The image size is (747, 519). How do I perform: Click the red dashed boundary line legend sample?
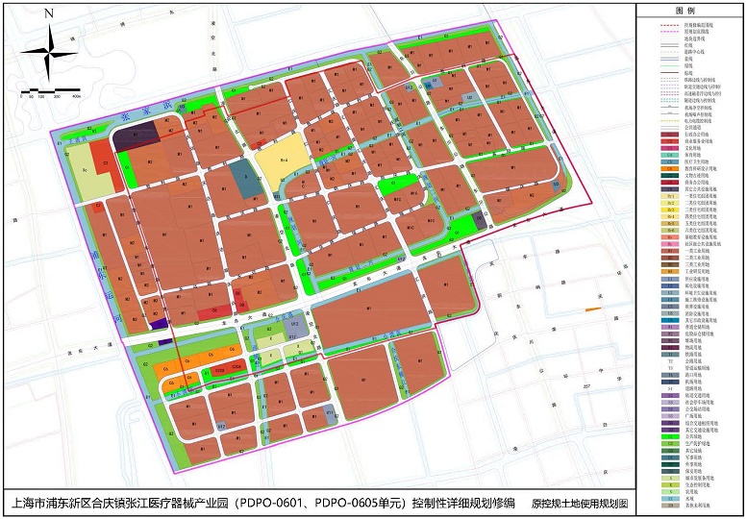pyautogui.click(x=669, y=24)
